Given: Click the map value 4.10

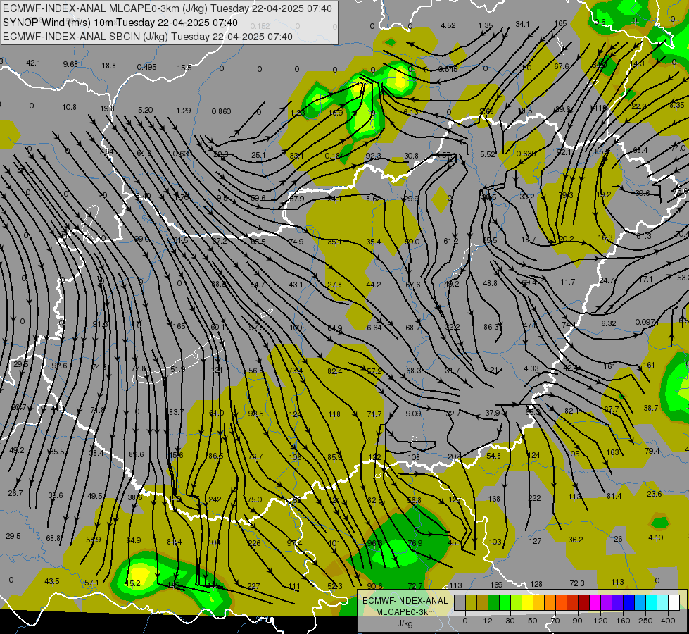Looking at the screenshot, I should pos(656,537).
